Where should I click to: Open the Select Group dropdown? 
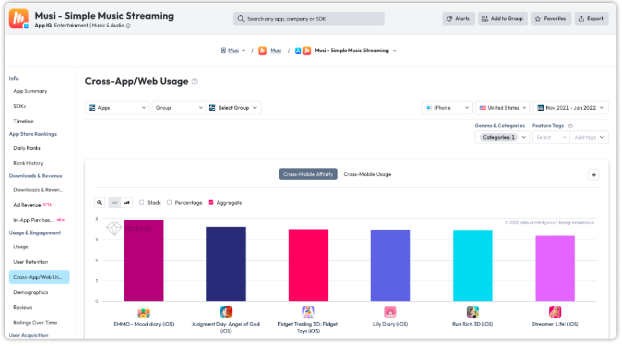pyautogui.click(x=233, y=107)
